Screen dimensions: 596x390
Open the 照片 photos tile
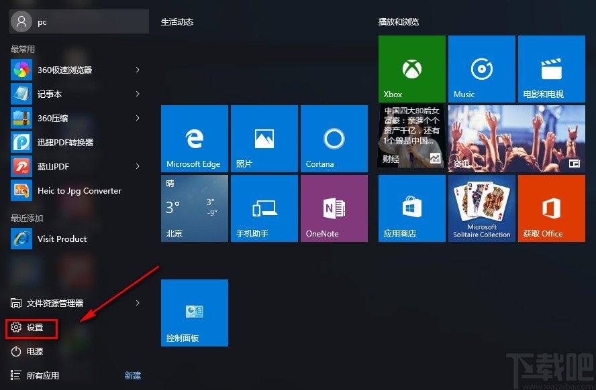click(x=264, y=138)
